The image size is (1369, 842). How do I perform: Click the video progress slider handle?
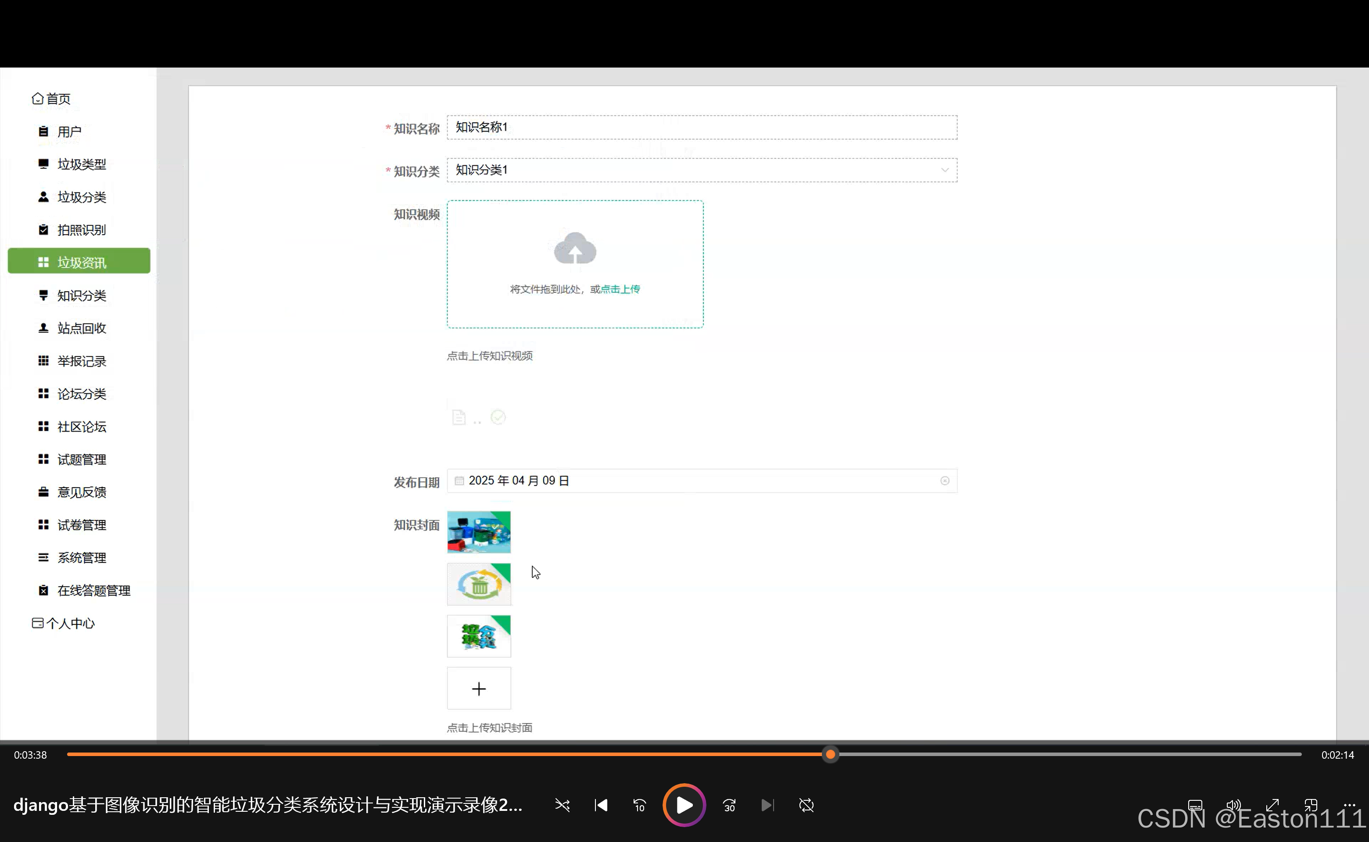[831, 755]
